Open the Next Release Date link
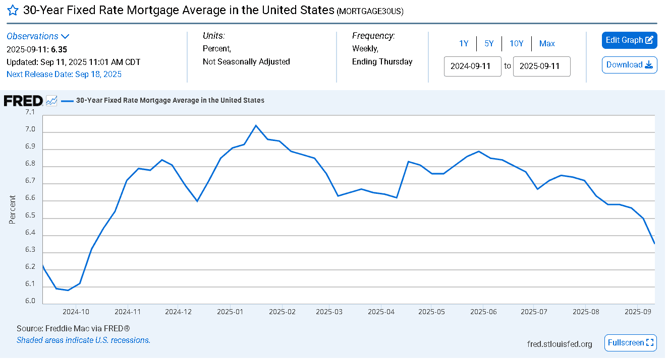 (64, 75)
